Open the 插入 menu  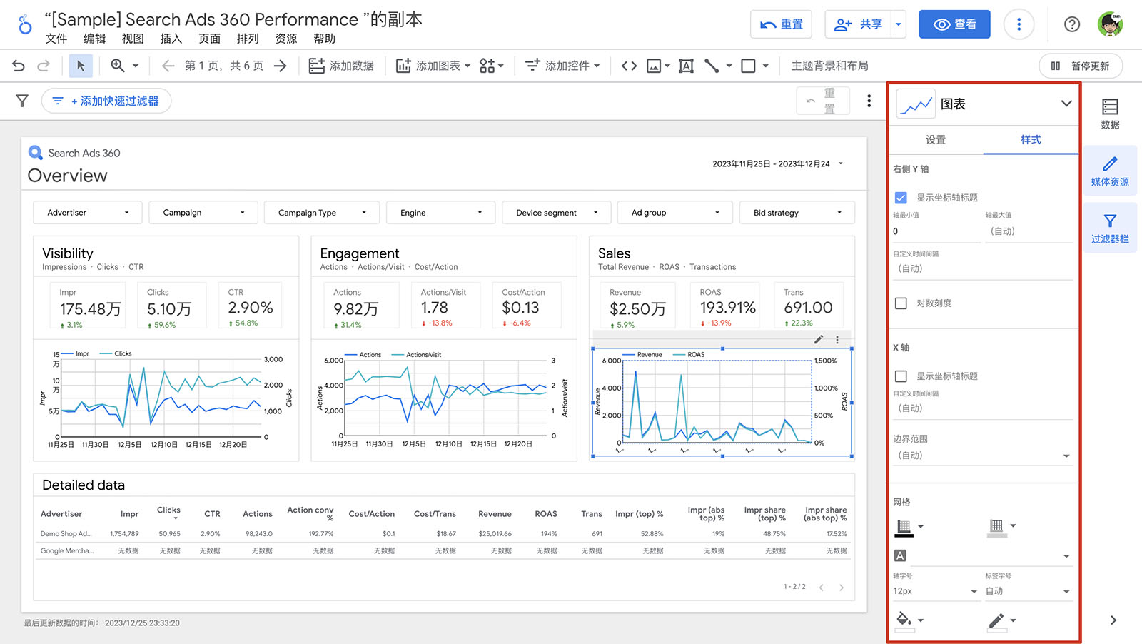[x=171, y=39]
